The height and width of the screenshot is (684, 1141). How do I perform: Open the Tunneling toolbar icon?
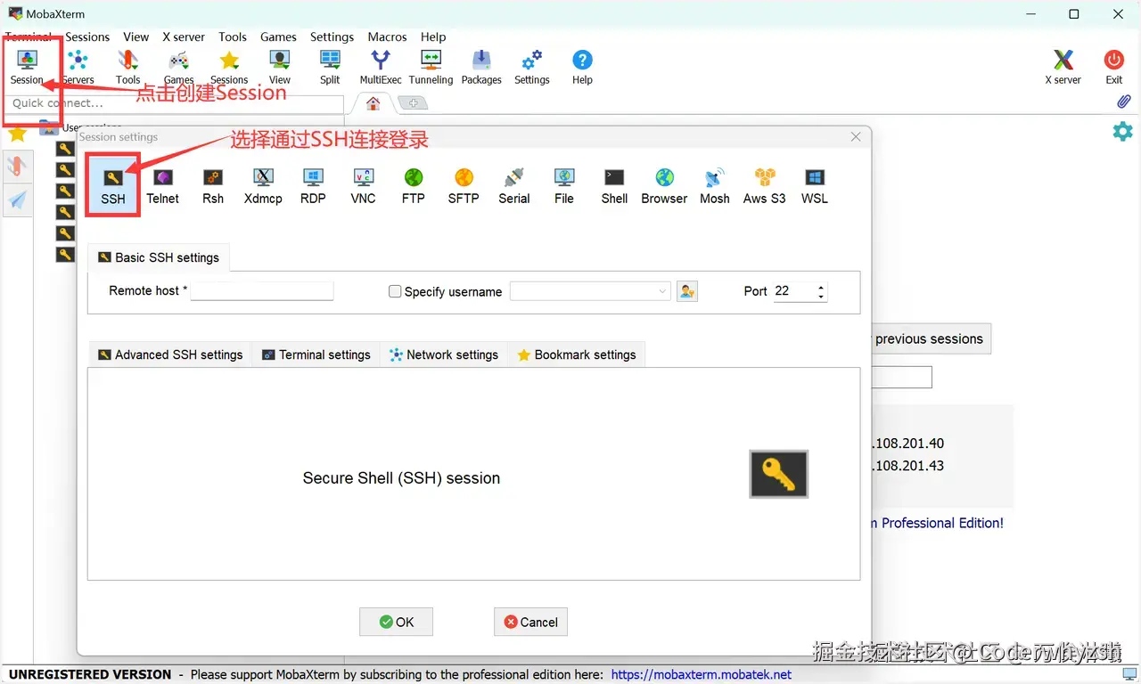pyautogui.click(x=431, y=67)
